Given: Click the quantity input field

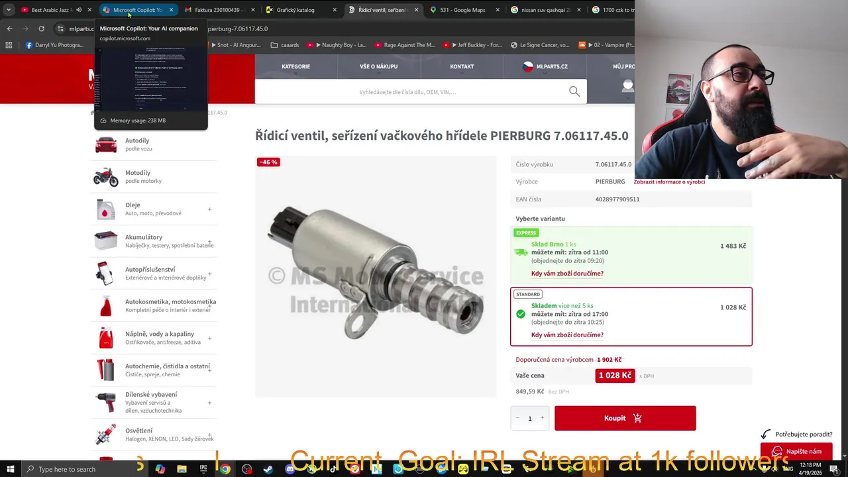Looking at the screenshot, I should coord(530,419).
